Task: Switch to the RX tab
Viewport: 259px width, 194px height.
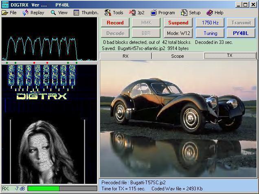Action: tap(125, 56)
